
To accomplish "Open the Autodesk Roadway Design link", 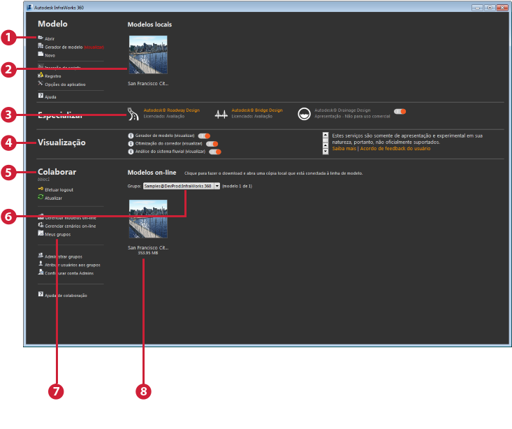I will tap(171, 110).
